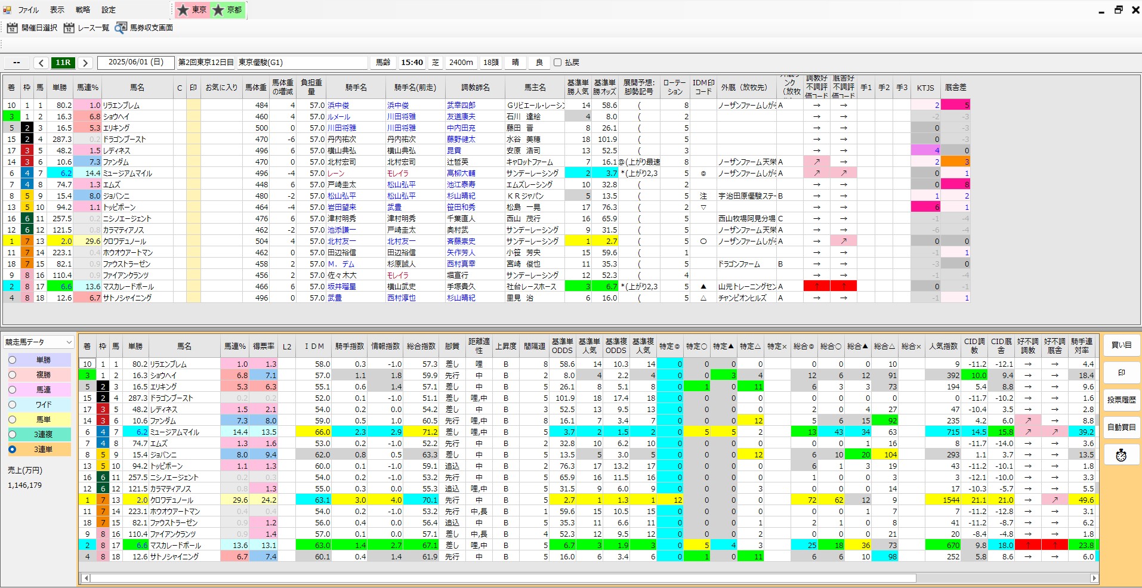Switch to the 京都 star racecourse button
Image resolution: width=1142 pixels, height=588 pixels.
[227, 10]
